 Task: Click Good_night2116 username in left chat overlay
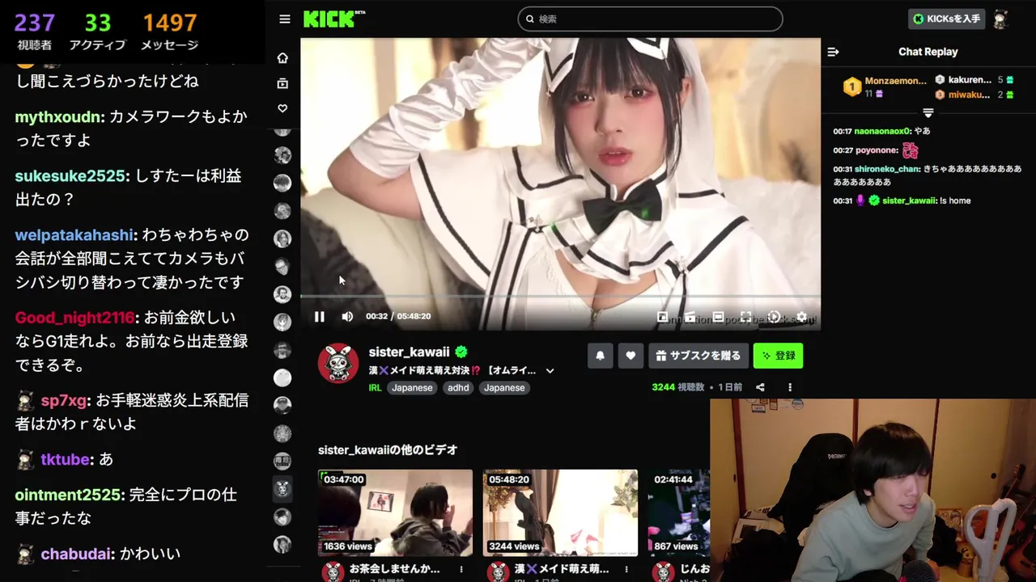(75, 318)
